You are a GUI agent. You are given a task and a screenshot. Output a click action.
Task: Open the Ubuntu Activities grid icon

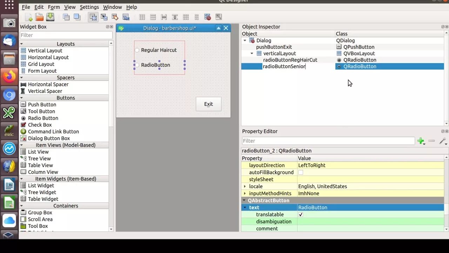point(9,5)
